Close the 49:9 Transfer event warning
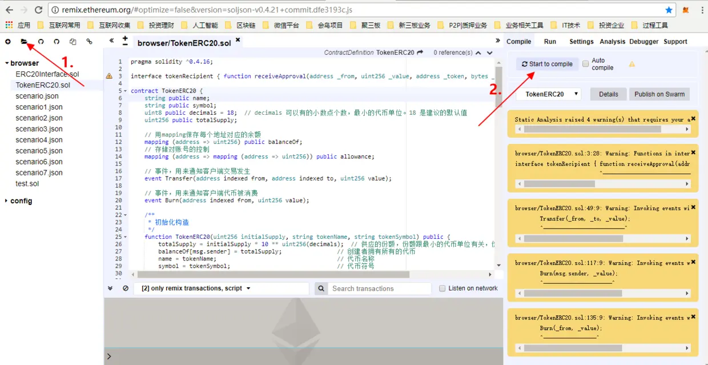The height and width of the screenshot is (365, 708). (x=693, y=207)
